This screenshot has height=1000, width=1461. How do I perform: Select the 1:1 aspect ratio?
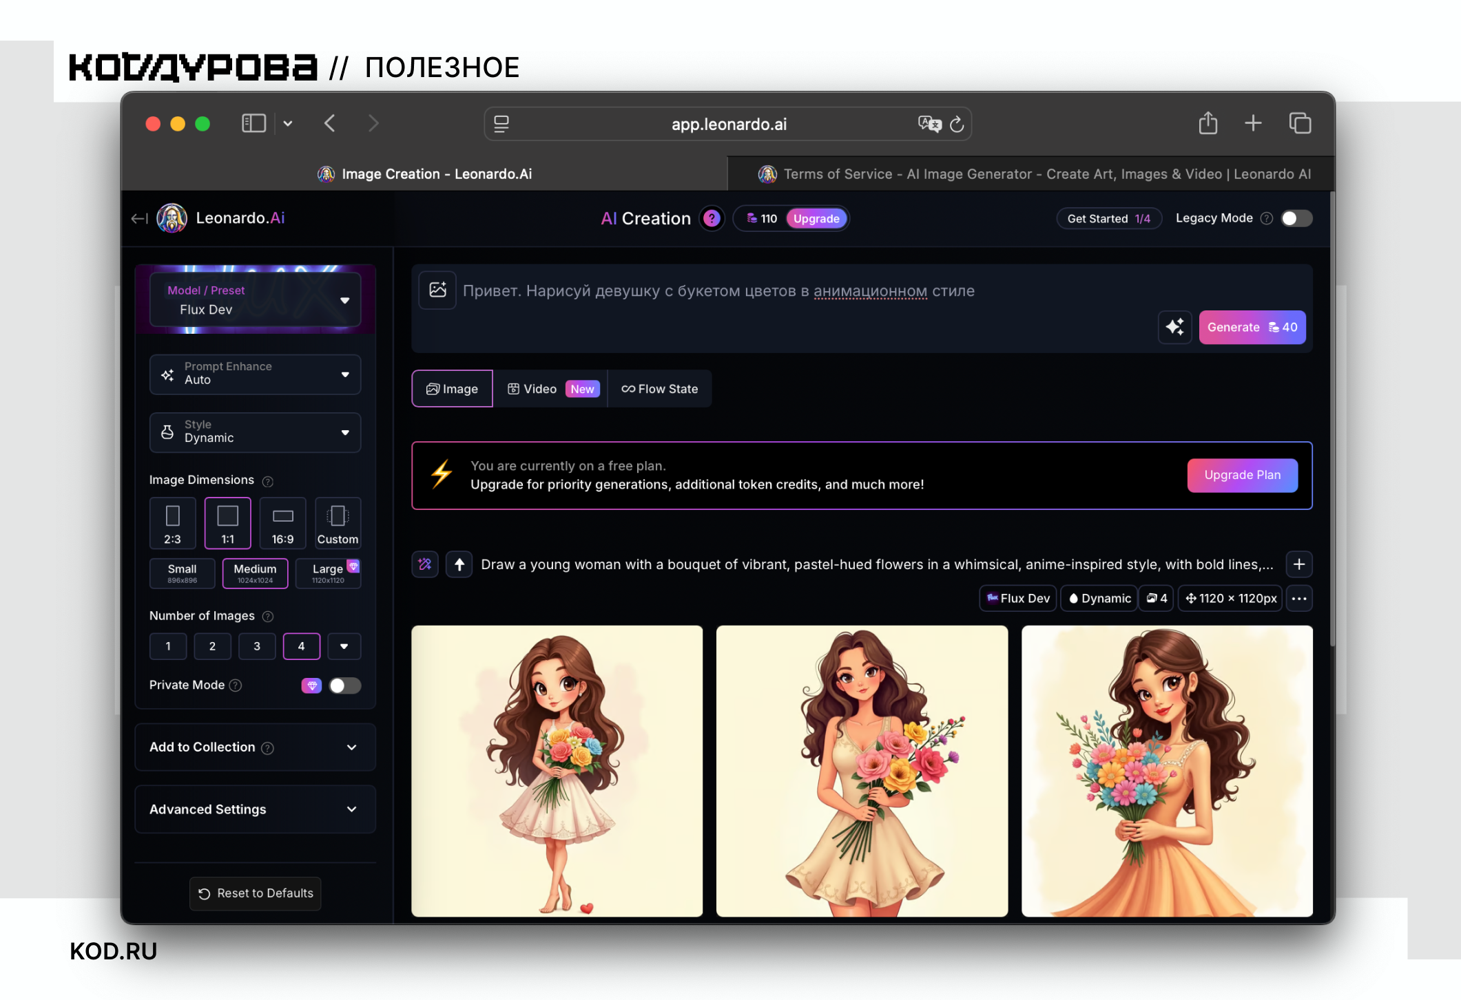click(228, 523)
